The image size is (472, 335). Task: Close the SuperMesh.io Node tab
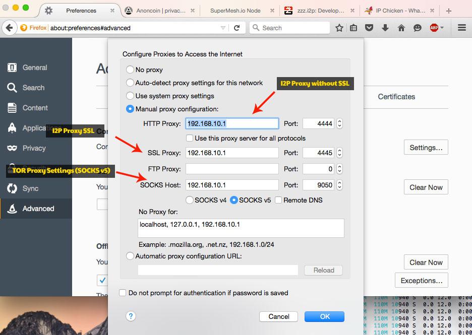click(272, 11)
